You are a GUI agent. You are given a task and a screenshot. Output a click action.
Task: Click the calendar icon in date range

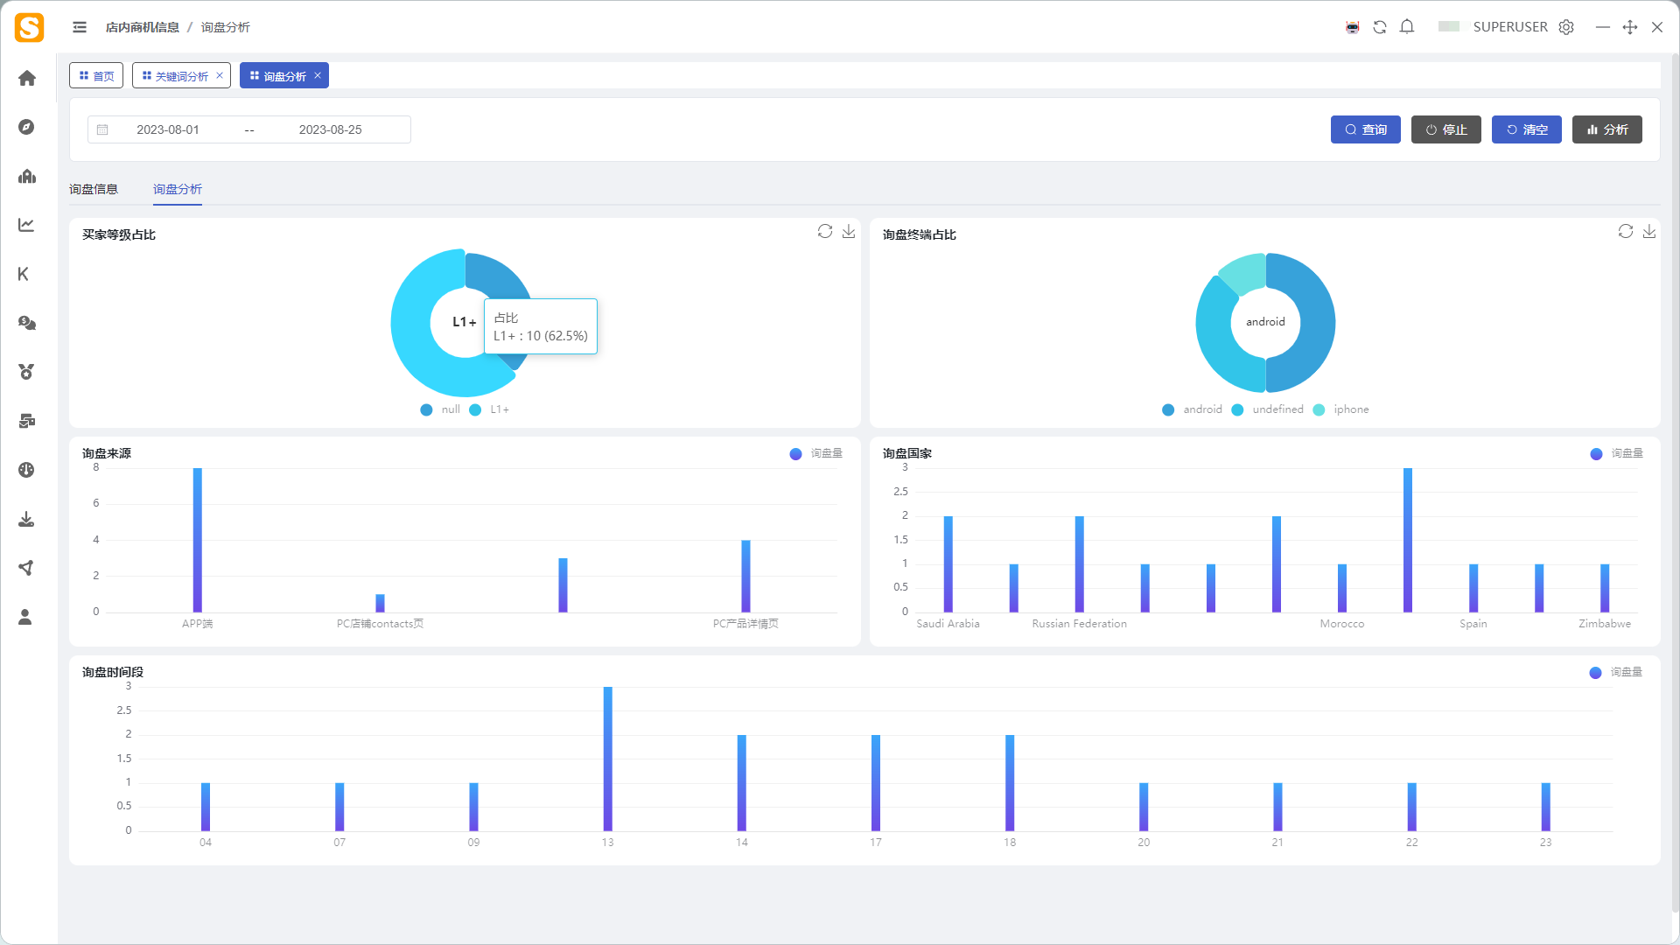[102, 129]
